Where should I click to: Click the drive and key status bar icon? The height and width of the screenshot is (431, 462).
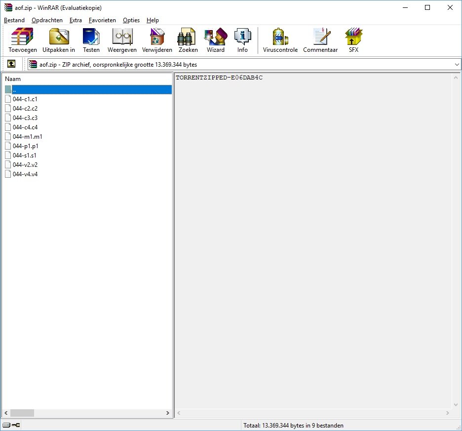[x=11, y=425]
